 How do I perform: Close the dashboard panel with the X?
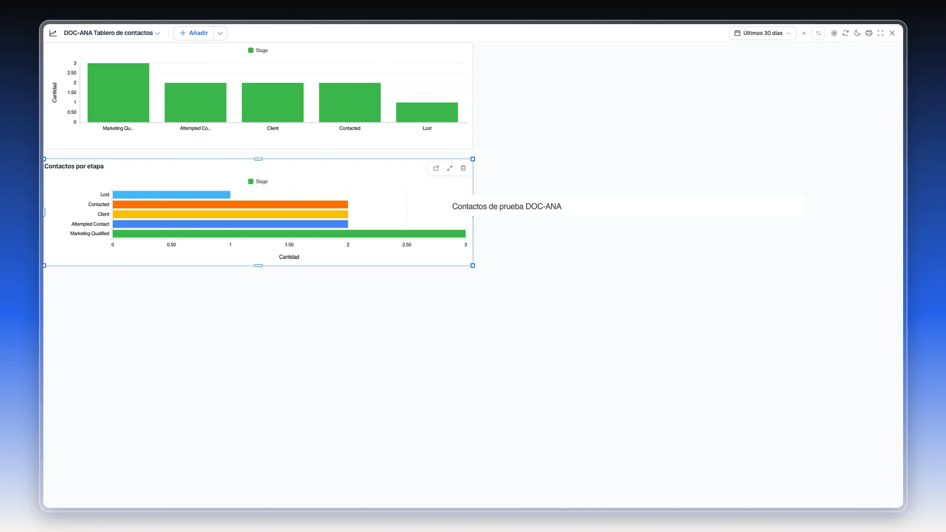coord(892,33)
